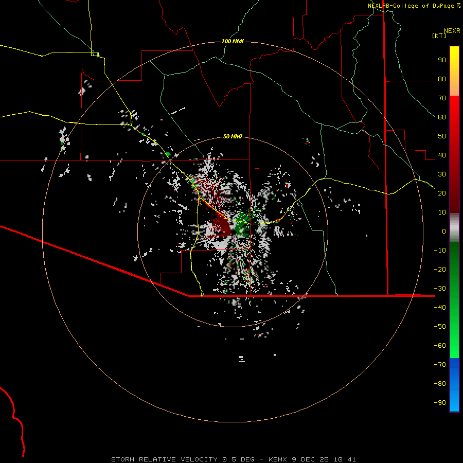This screenshot has width=463, height=463.
Task: Click the [KT] units label
Action: (x=439, y=35)
